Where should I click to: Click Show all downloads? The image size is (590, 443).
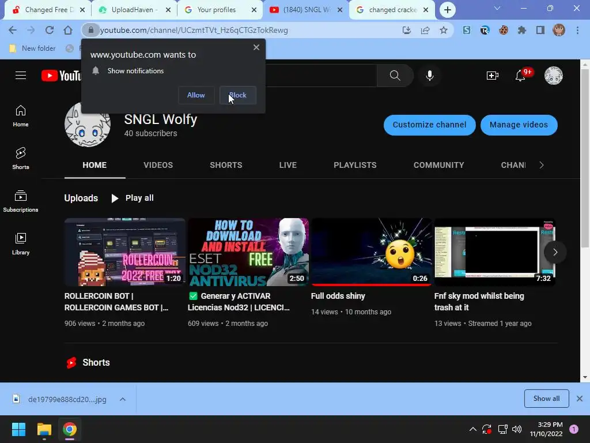click(546, 399)
